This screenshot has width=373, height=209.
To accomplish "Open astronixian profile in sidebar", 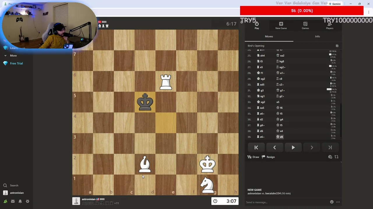I will tap(14, 193).
